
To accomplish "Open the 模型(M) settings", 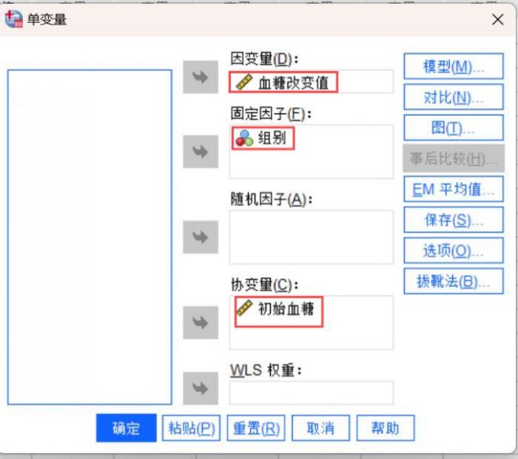I will (x=454, y=67).
